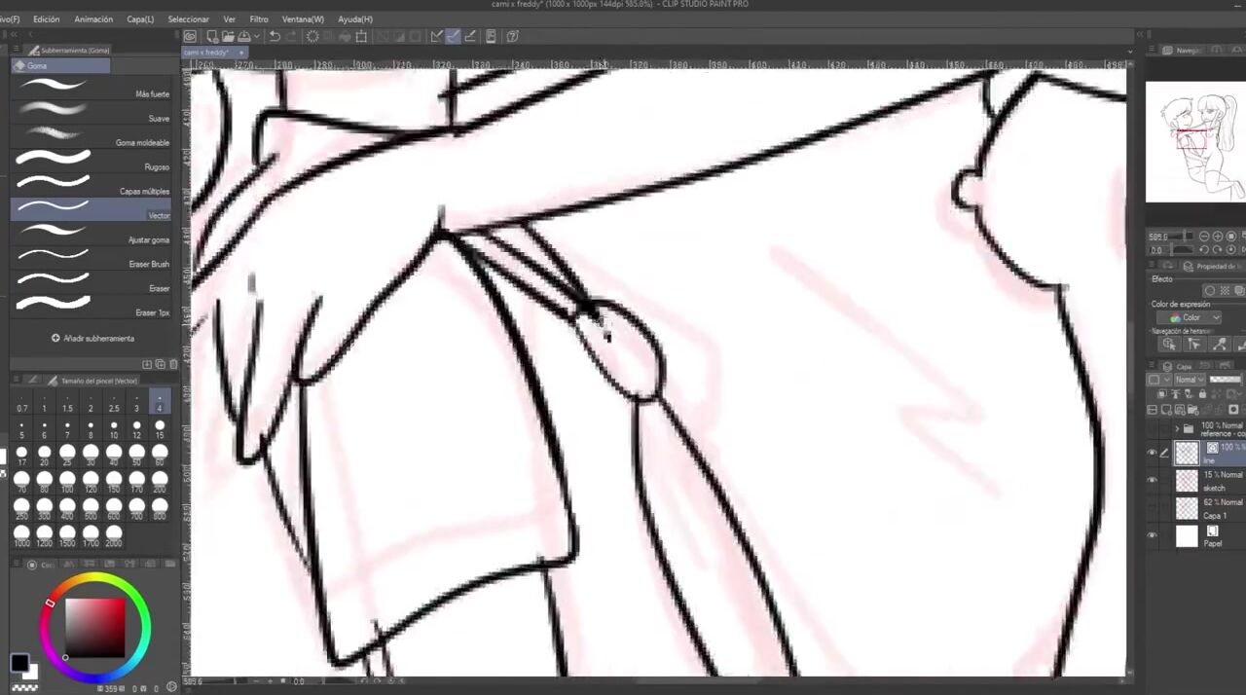Image resolution: width=1246 pixels, height=695 pixels.
Task: Toggle visibility of the sketch layer
Action: [x=1153, y=480]
